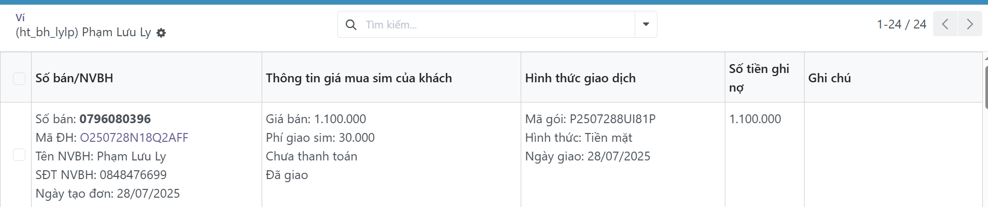Viewport: 988px width, 207px height.
Task: Click the magnifier search icon
Action: pos(351,24)
